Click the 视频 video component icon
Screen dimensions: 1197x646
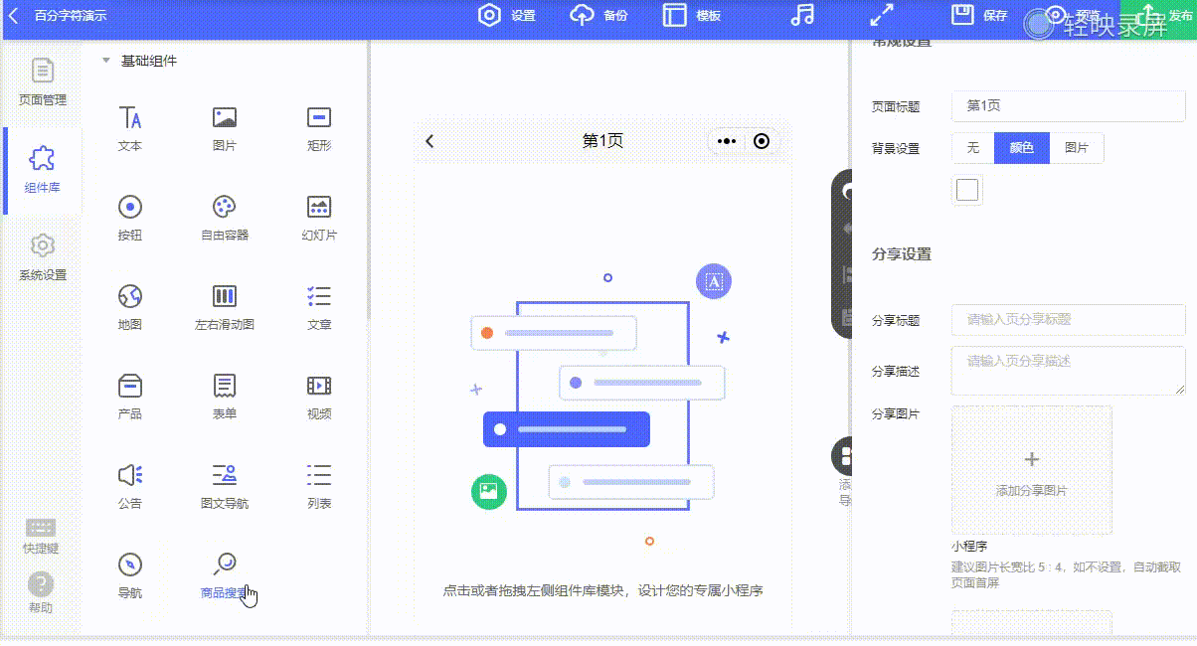tap(318, 386)
